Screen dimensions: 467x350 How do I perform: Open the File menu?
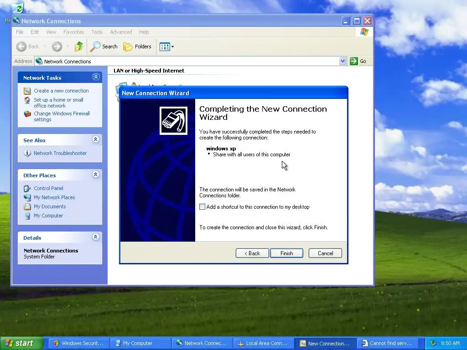20,32
